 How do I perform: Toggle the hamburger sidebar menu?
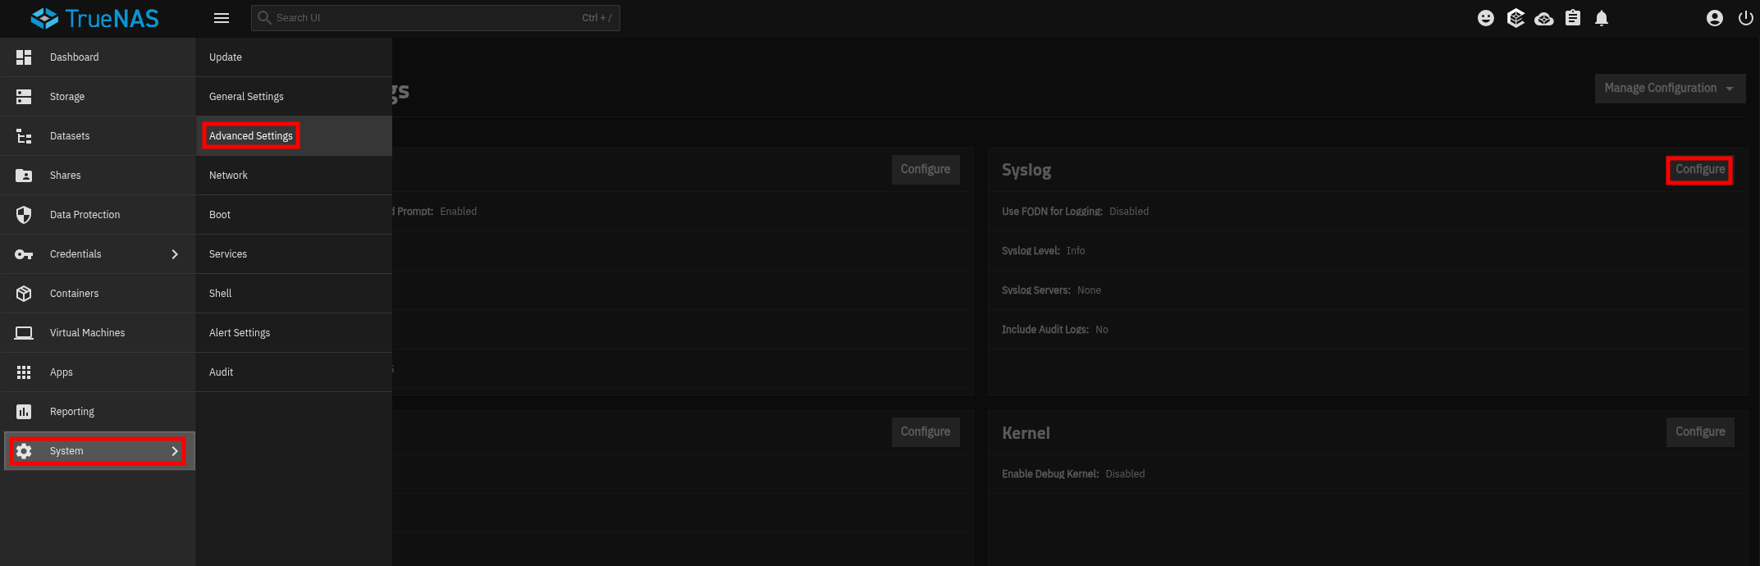222,18
